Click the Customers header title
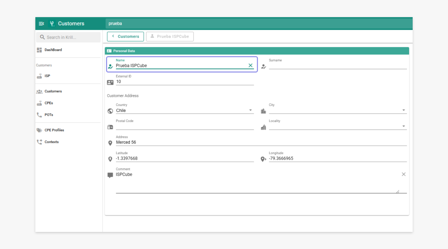Screen dimensions: 448x249 [71, 24]
